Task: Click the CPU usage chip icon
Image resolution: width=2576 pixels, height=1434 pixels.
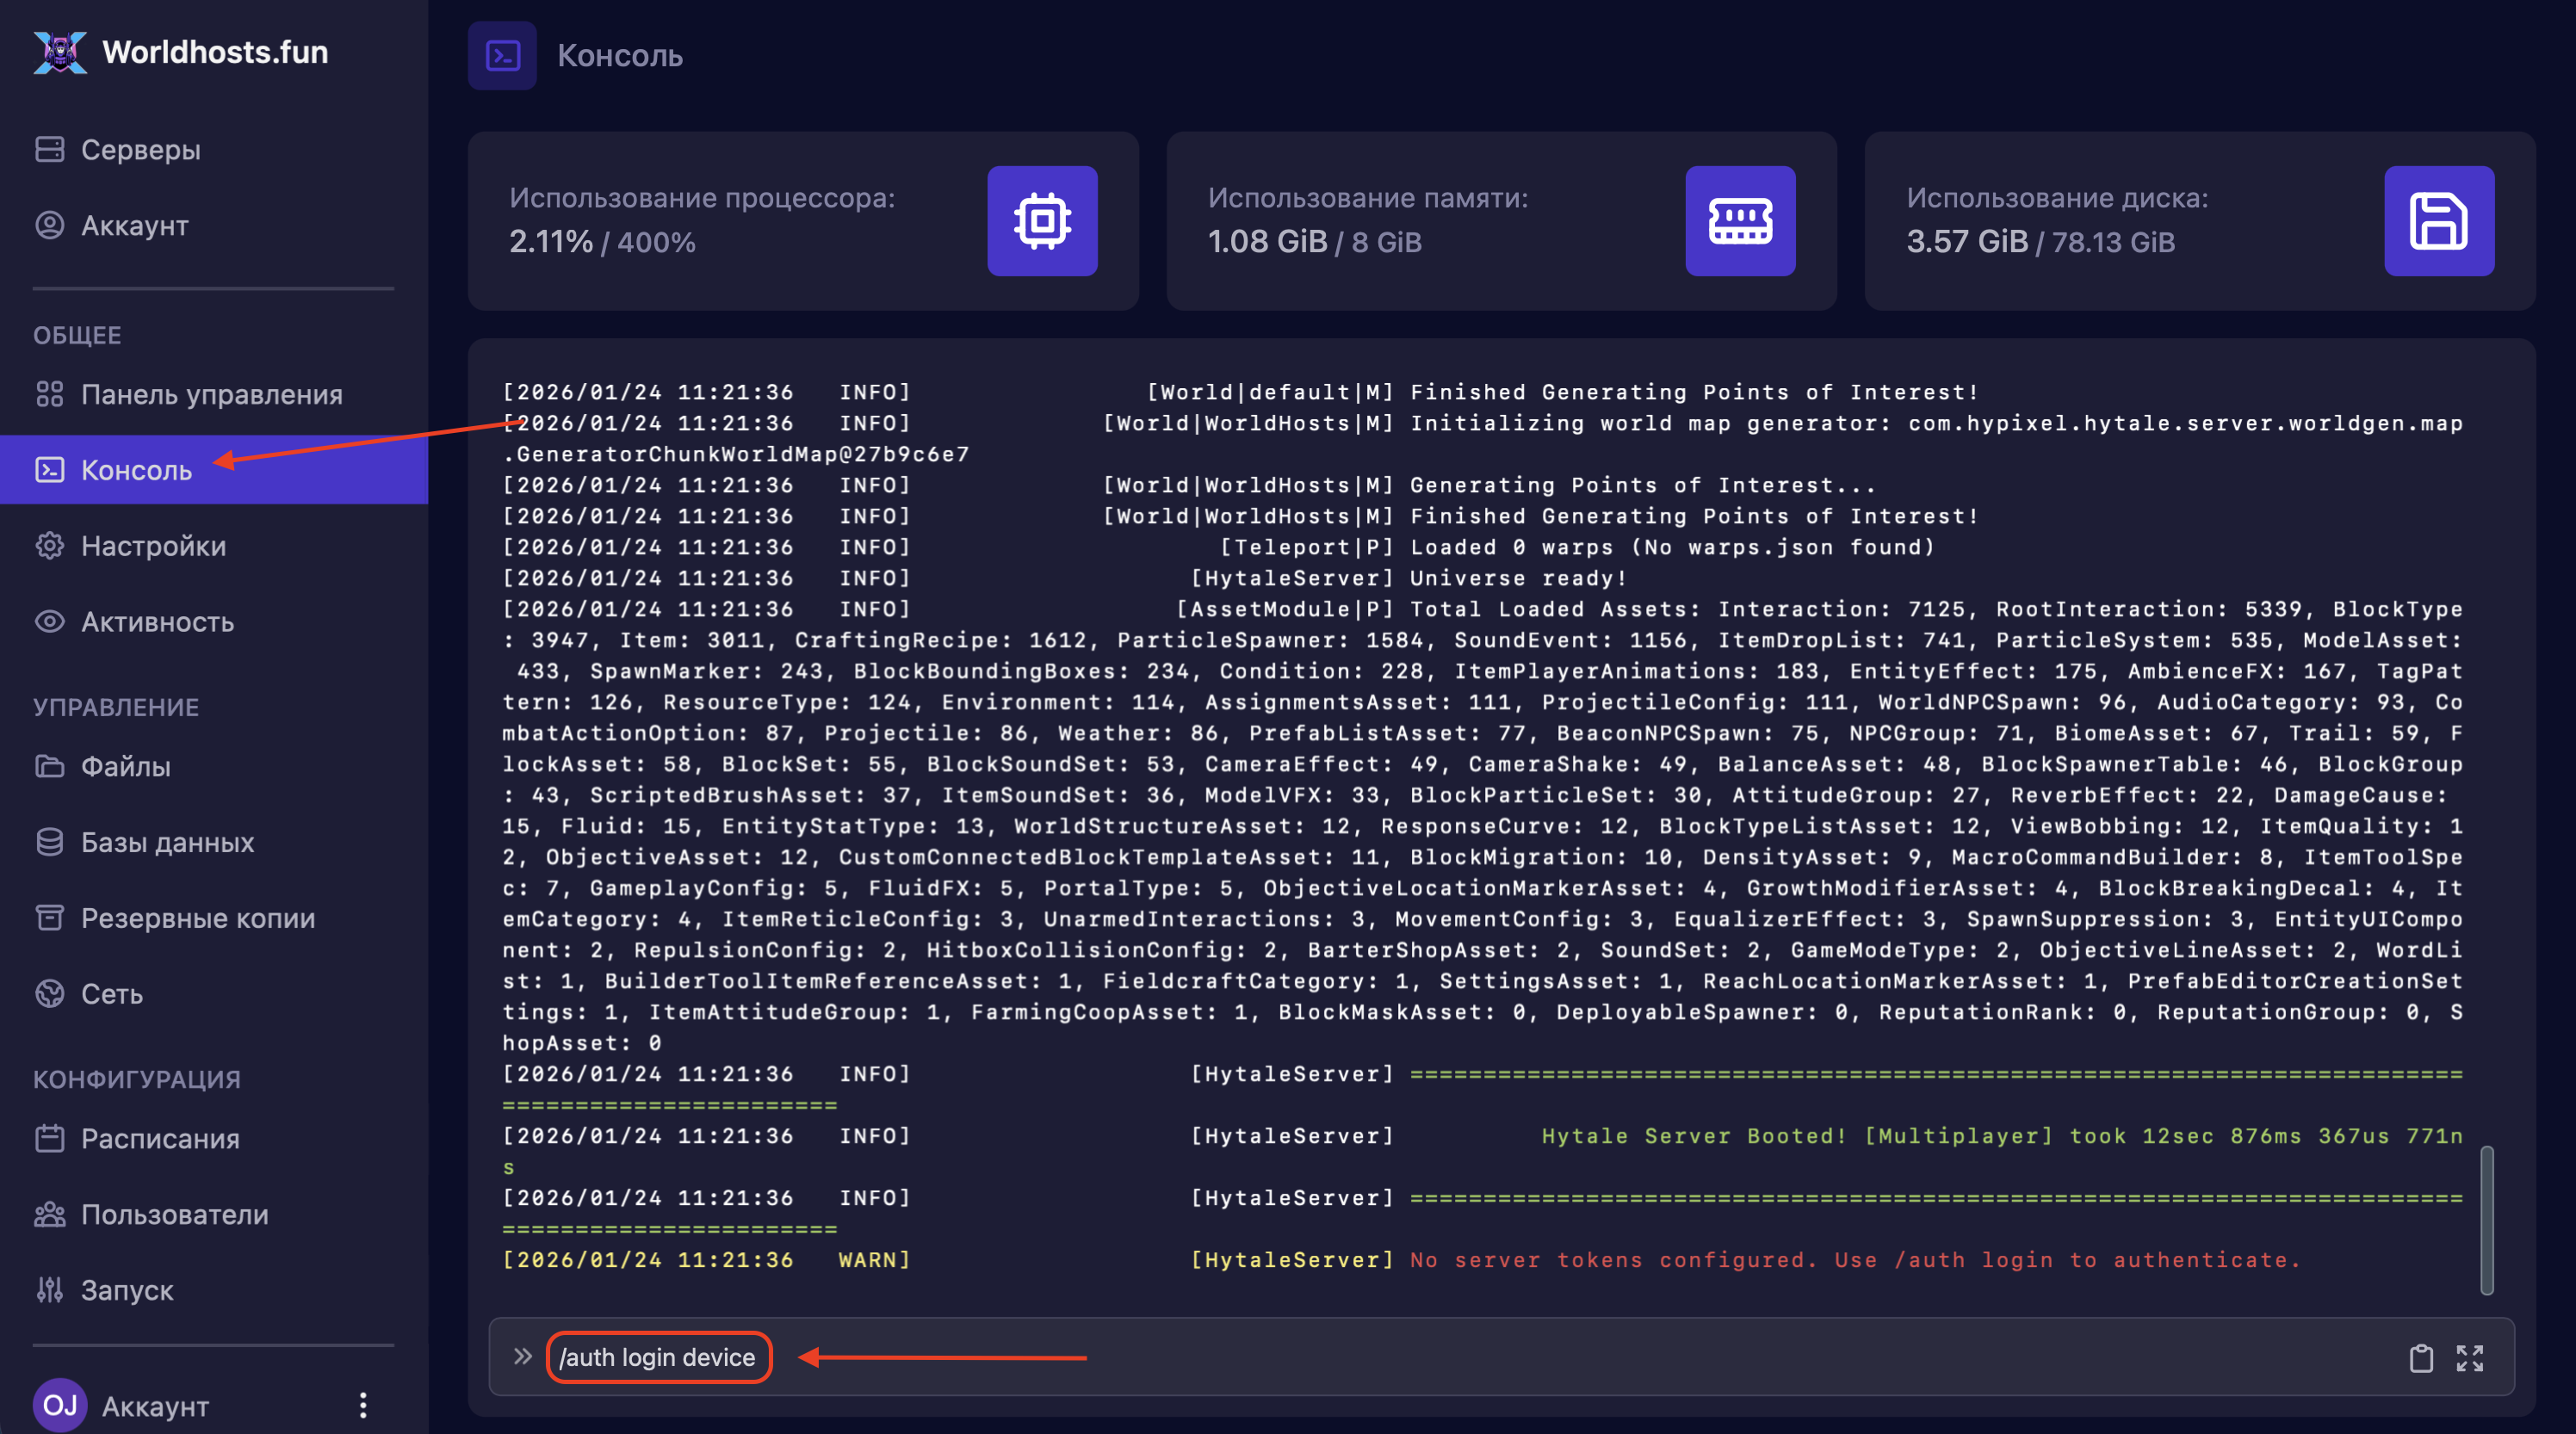Action: pyautogui.click(x=1042, y=221)
